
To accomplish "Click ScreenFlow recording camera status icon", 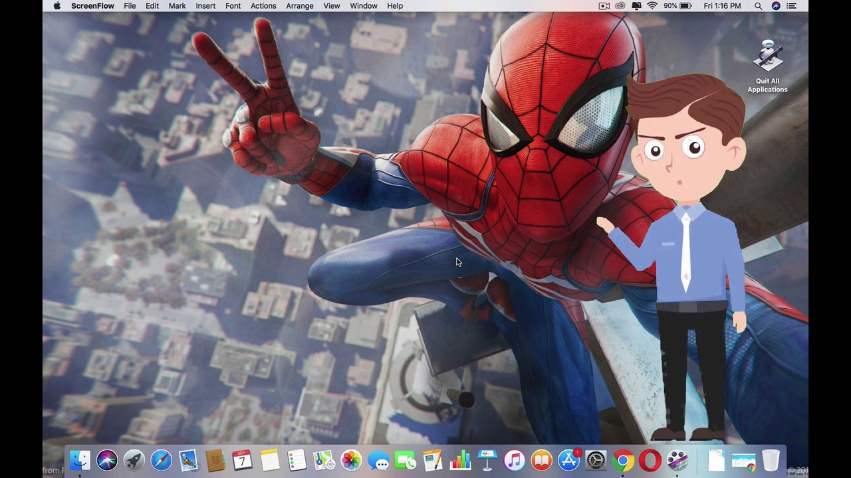I will [604, 6].
